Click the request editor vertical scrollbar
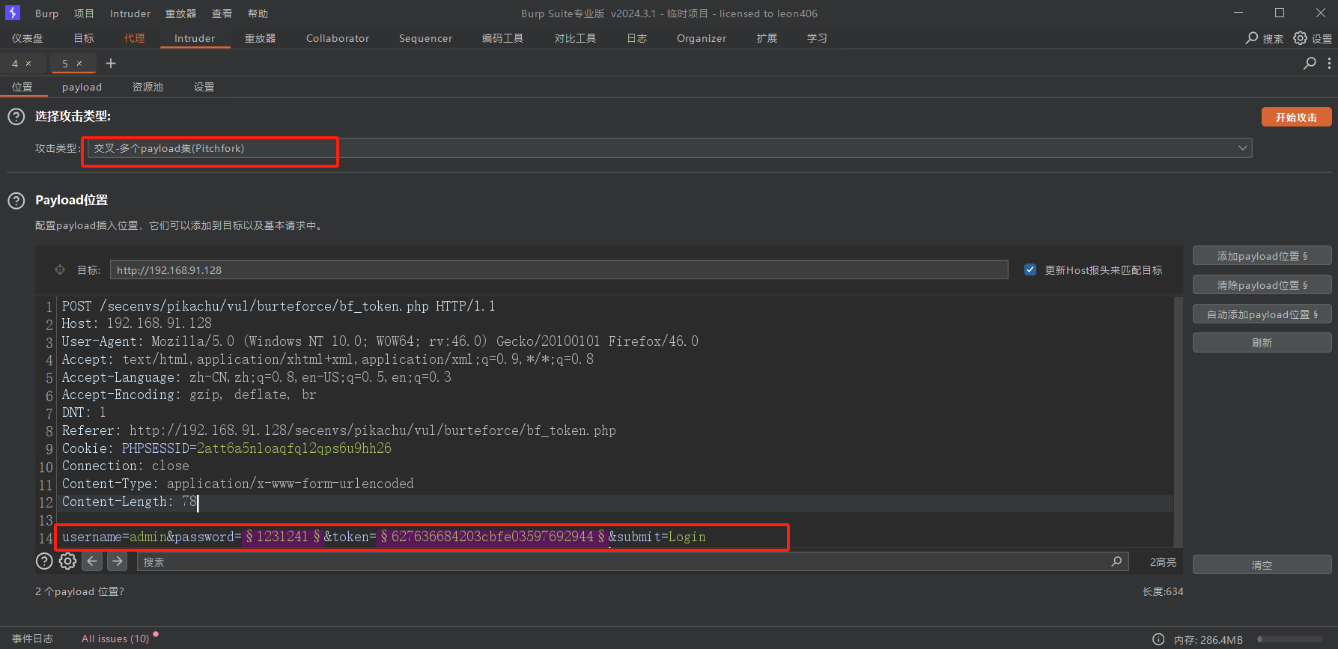 (1178, 421)
